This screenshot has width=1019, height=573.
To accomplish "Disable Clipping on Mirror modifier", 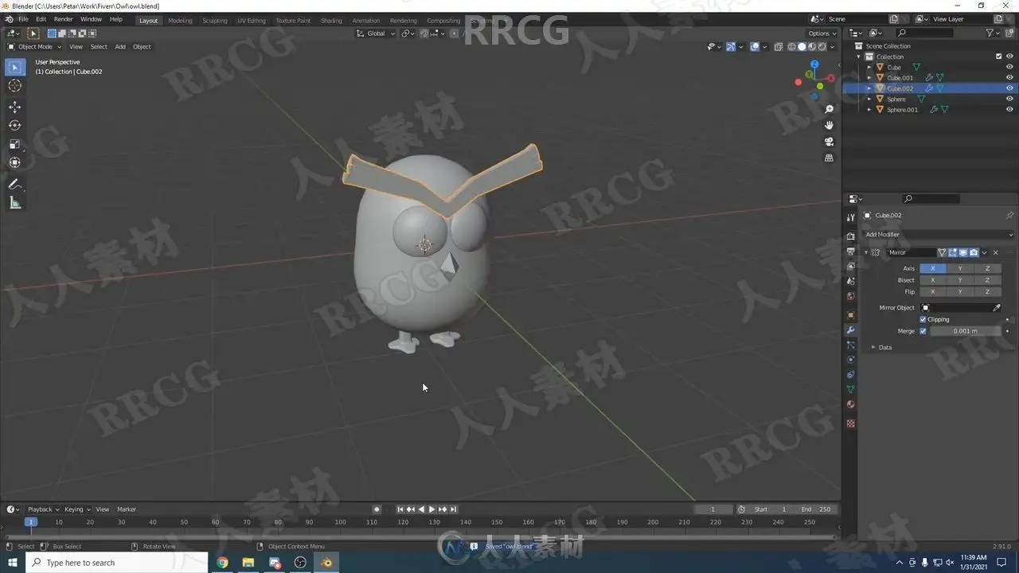I will [923, 319].
